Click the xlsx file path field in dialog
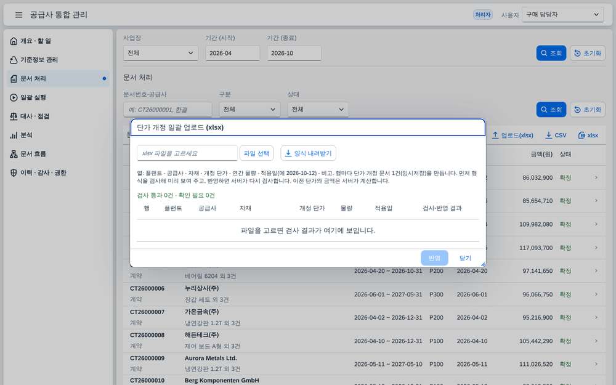 click(x=187, y=153)
